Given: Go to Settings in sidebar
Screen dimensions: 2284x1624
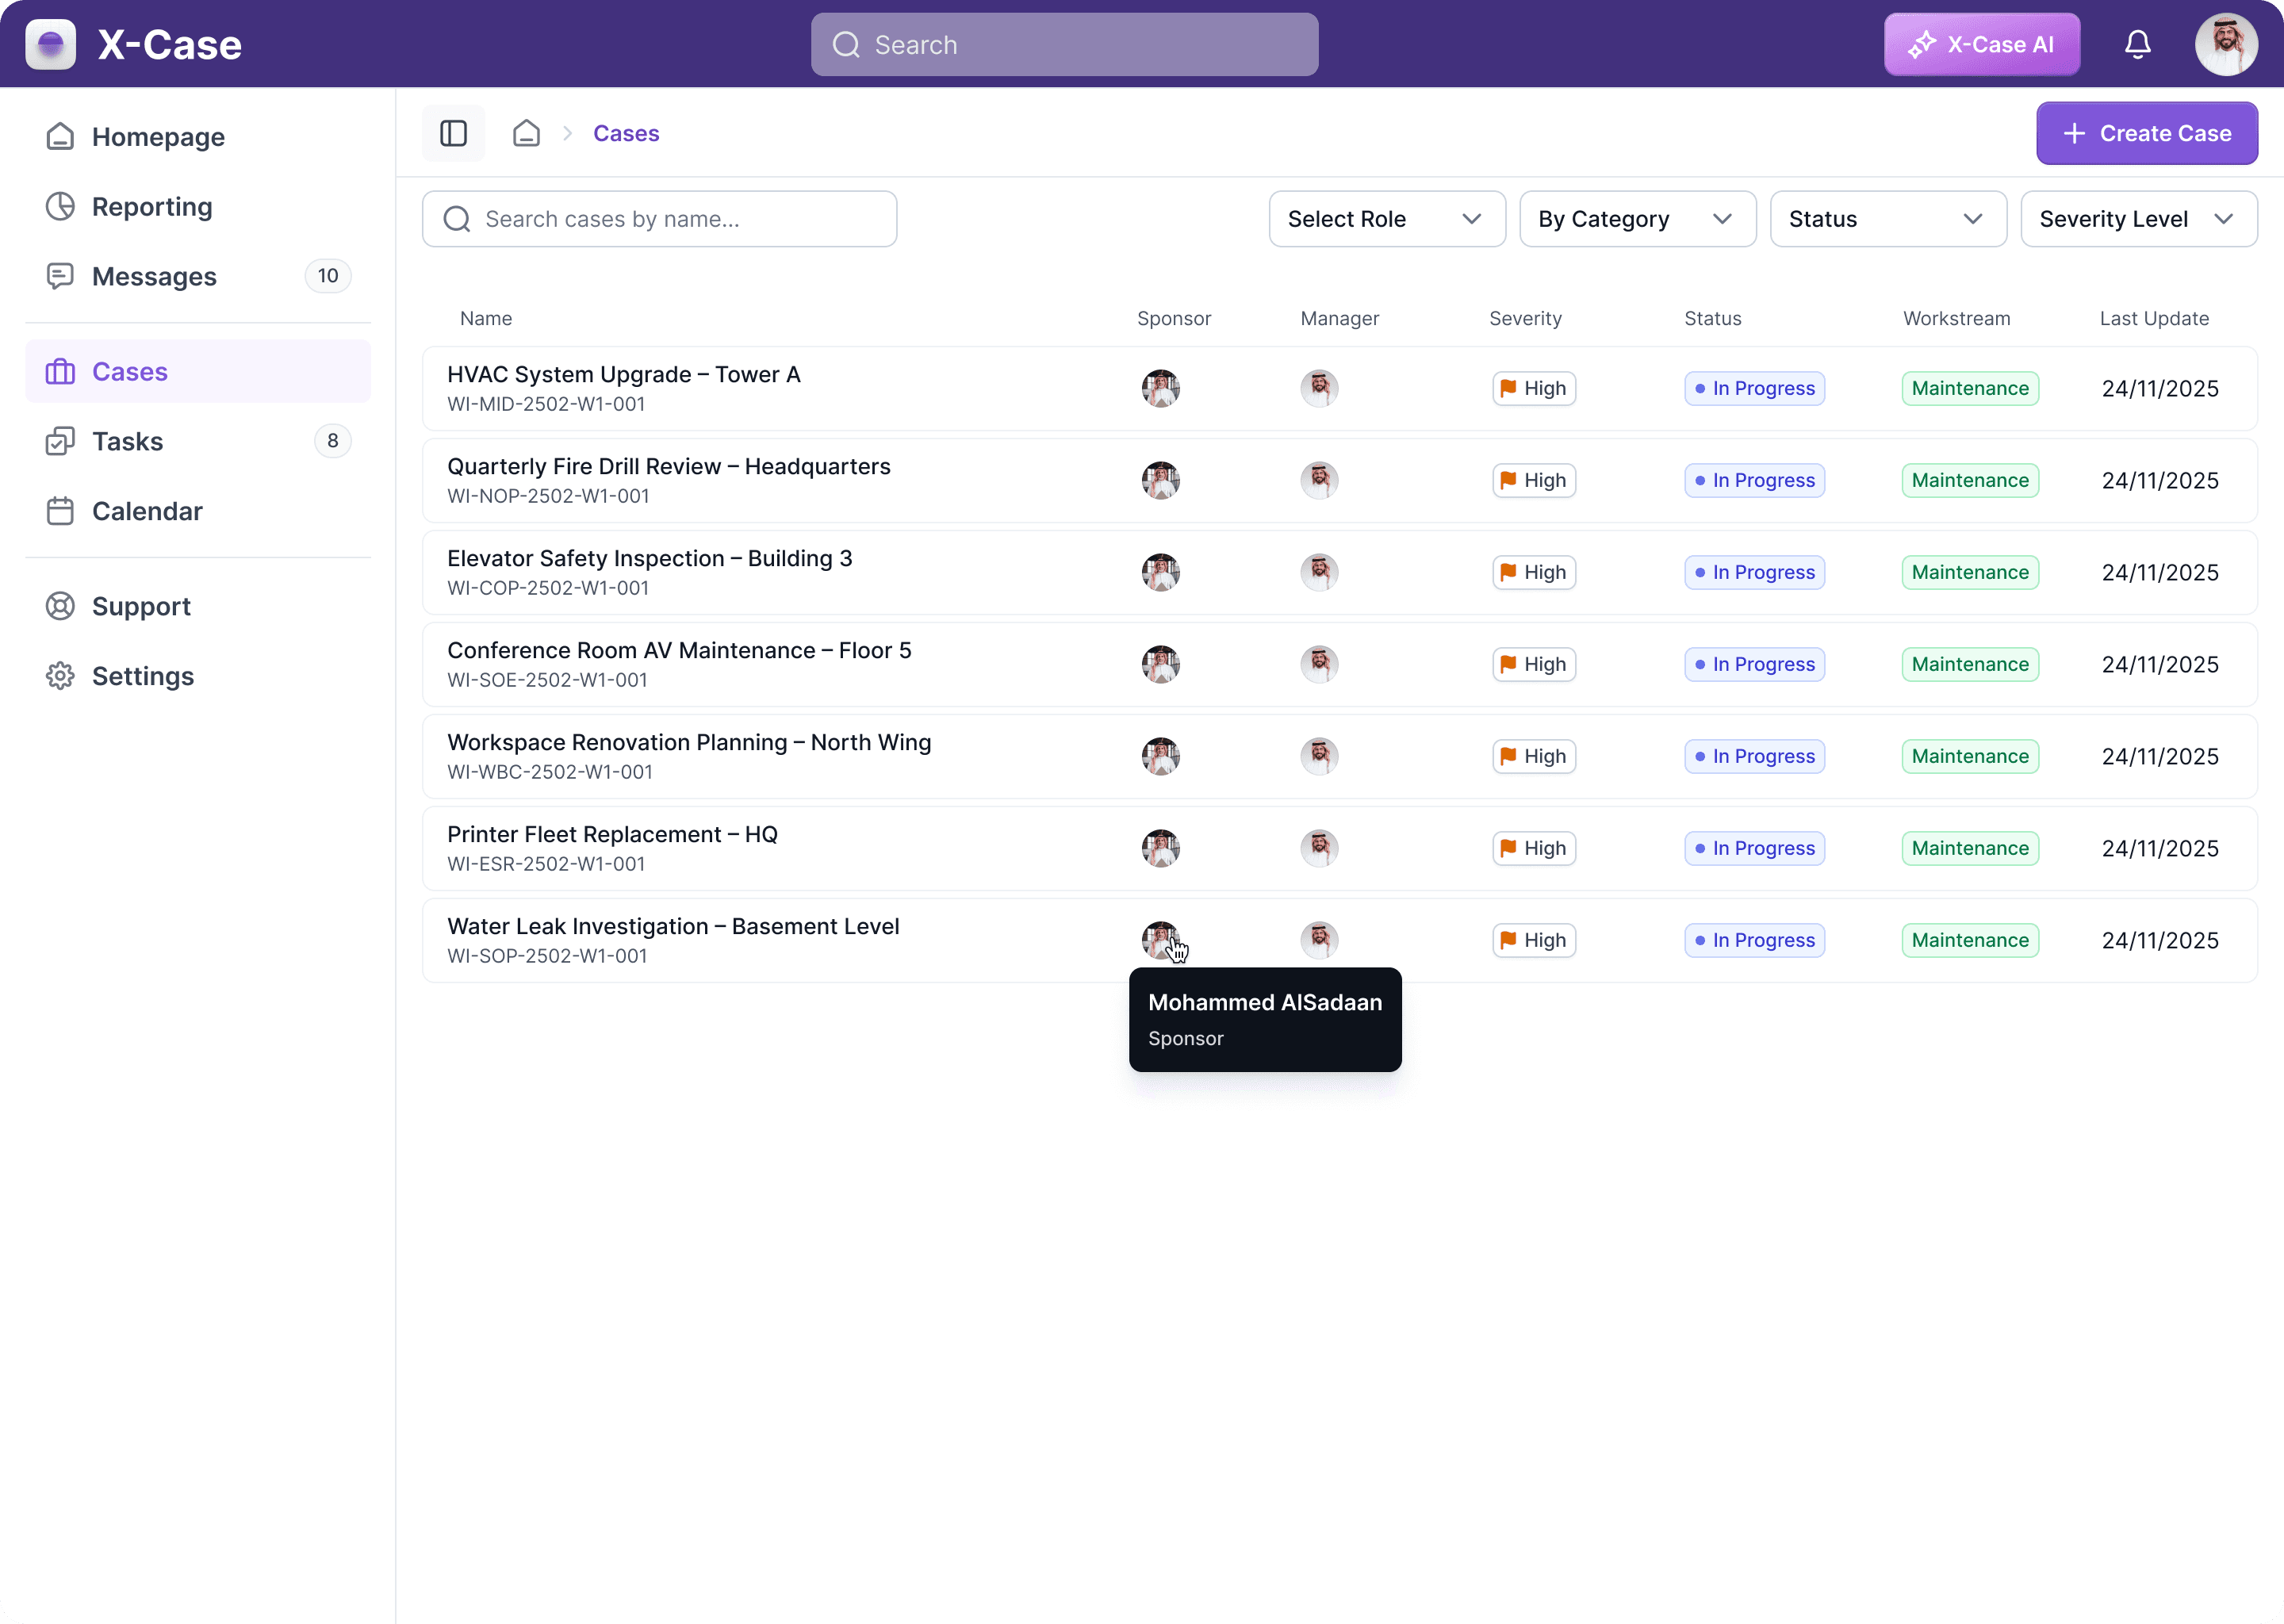Looking at the screenshot, I should 143,676.
